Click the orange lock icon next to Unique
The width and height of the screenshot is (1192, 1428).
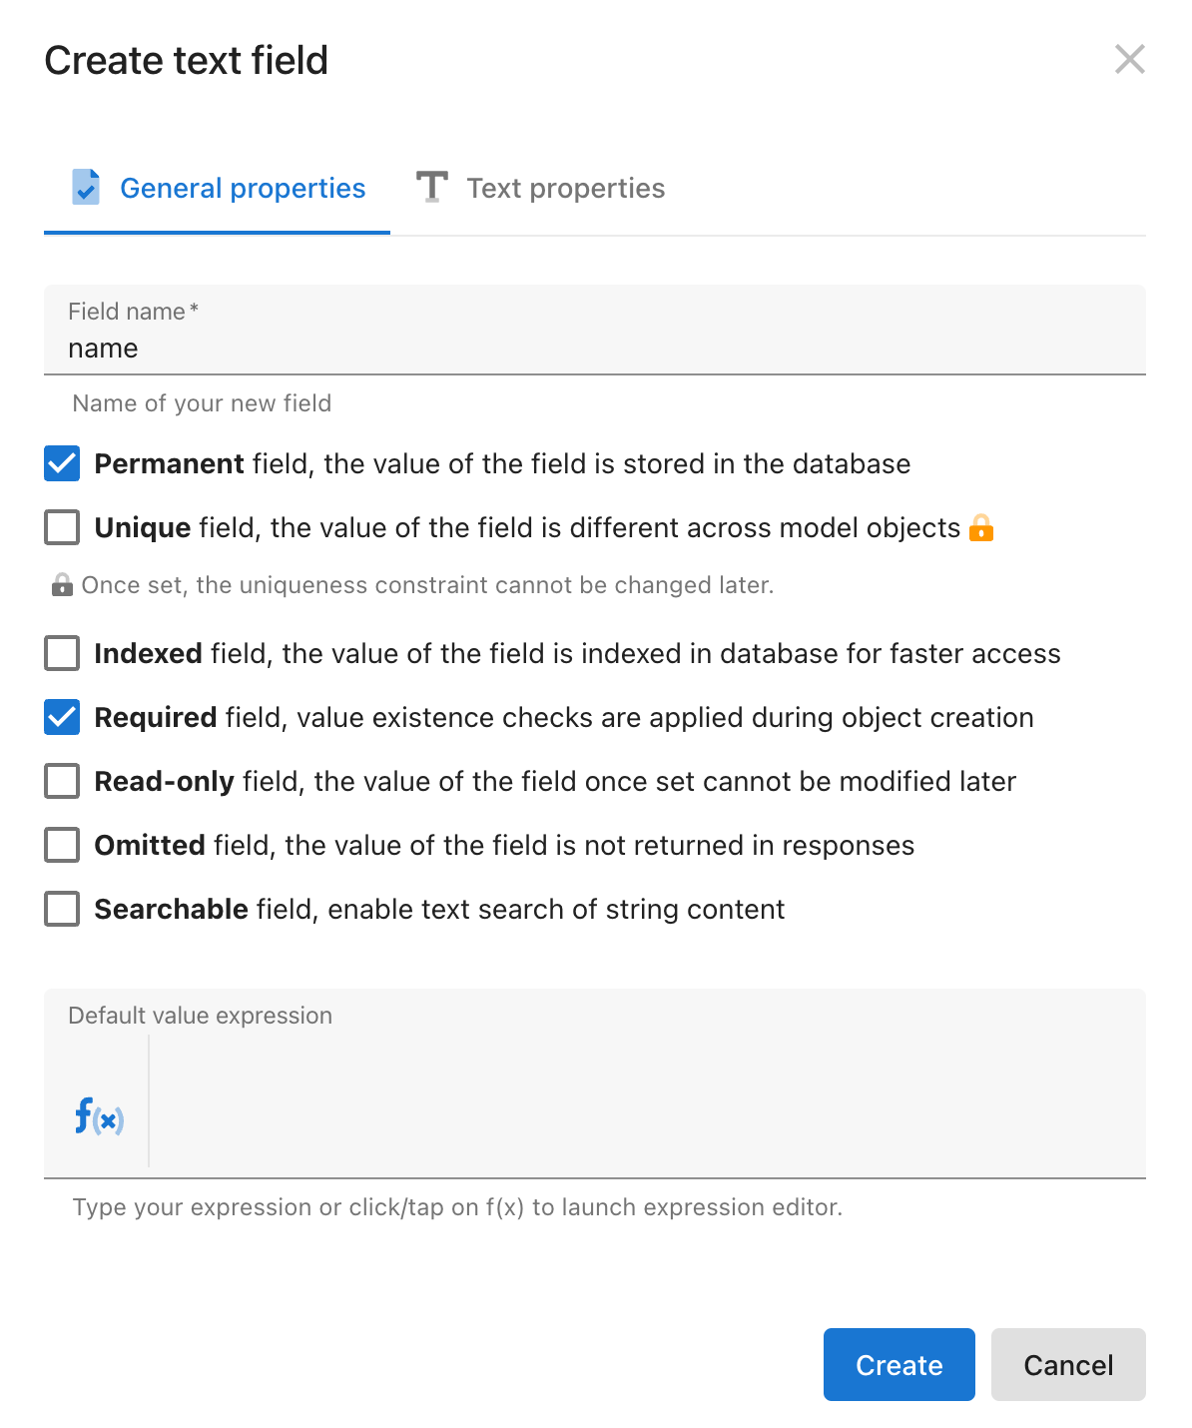click(x=983, y=527)
